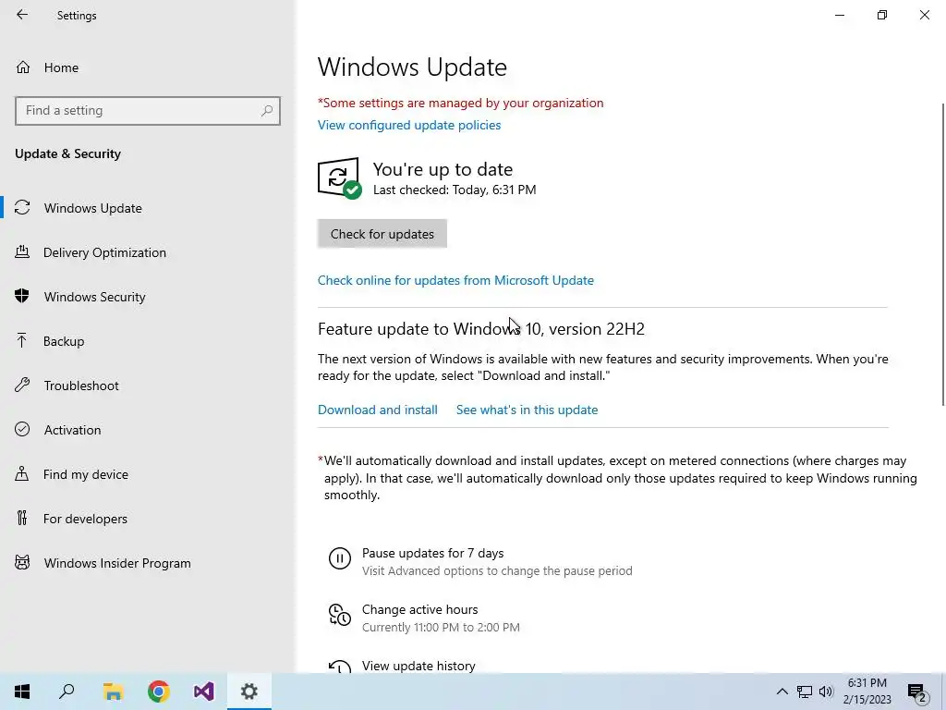Click the View update history icon

point(340,667)
